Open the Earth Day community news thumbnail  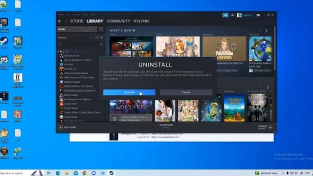point(261,49)
